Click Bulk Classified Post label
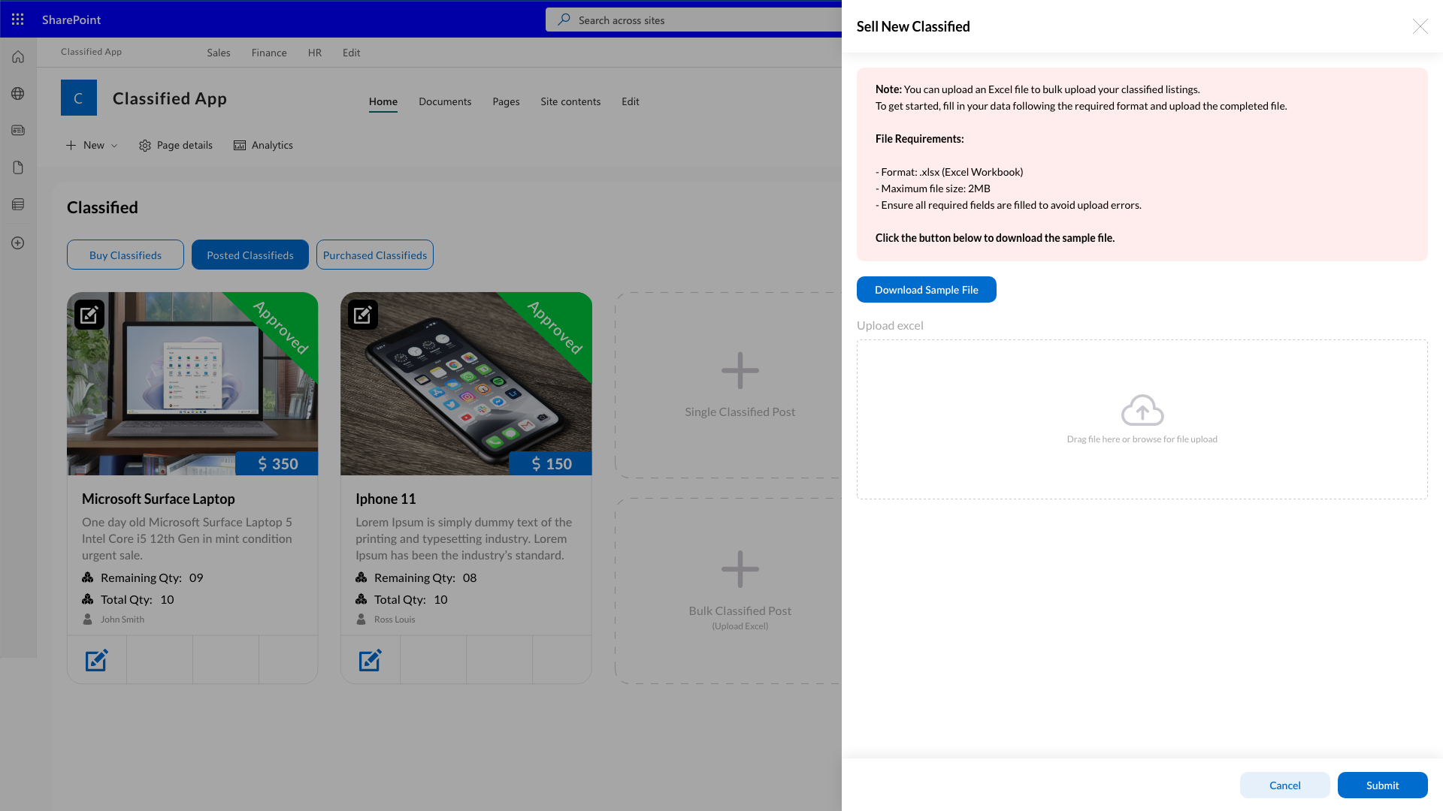The height and width of the screenshot is (811, 1443). click(740, 611)
